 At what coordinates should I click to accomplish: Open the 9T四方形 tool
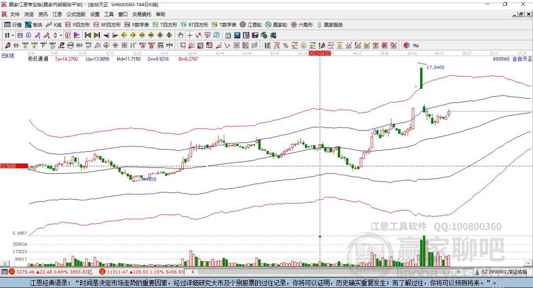[x=195, y=25]
